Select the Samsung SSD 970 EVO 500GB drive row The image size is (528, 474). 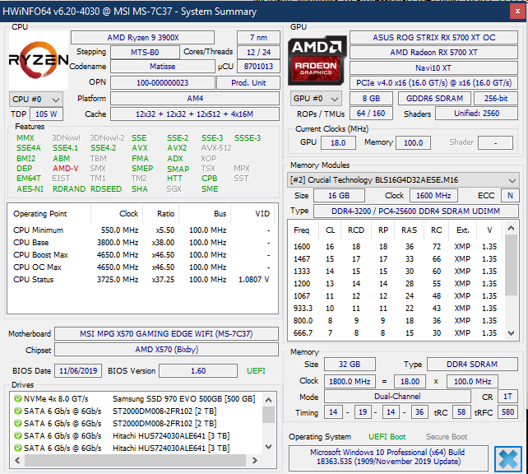[x=135, y=399]
